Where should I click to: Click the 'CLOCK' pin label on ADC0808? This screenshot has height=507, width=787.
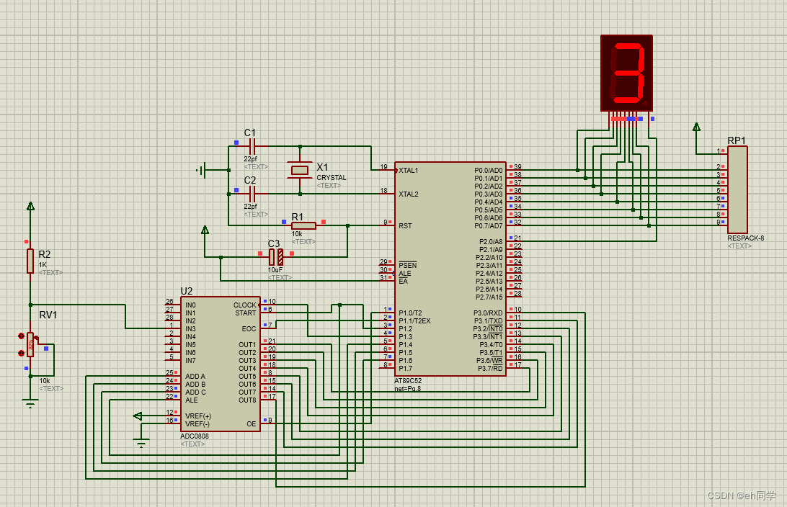245,305
